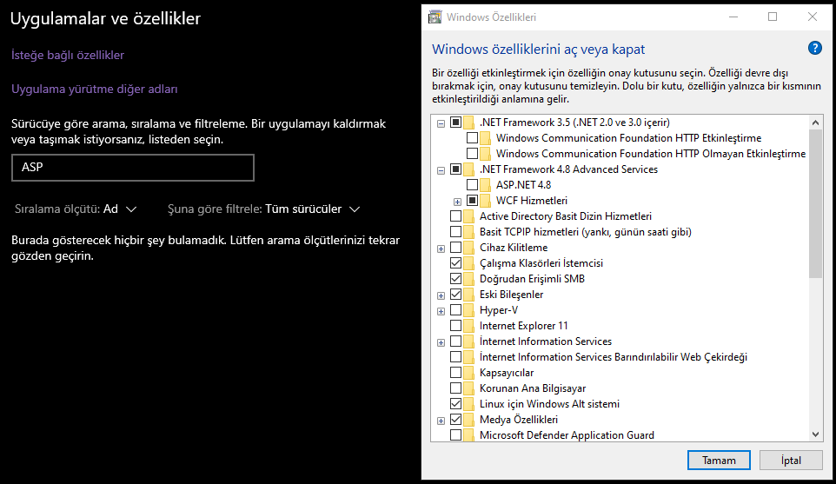Open Uygulama yürütme diğer adları link
The width and height of the screenshot is (836, 484).
[x=95, y=89]
